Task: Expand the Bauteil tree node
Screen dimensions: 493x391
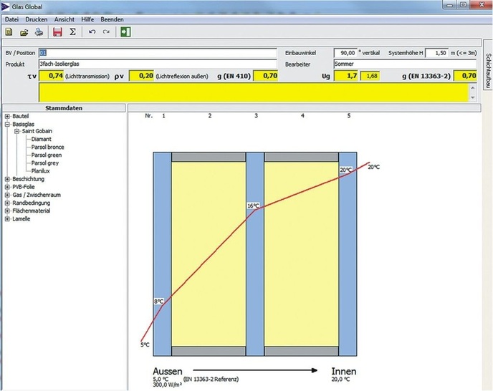Action: [7, 115]
